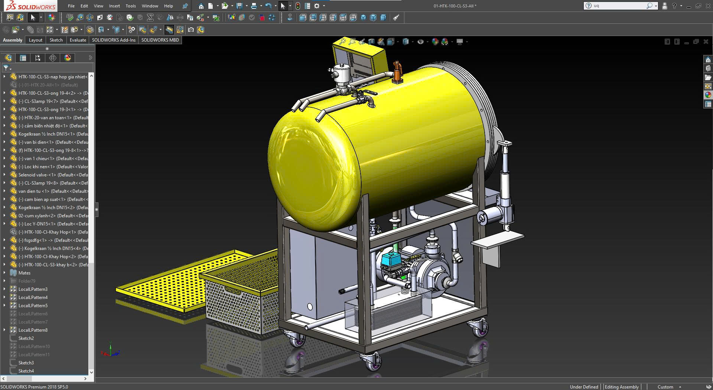Pin the menu bar with pushpin

click(185, 6)
